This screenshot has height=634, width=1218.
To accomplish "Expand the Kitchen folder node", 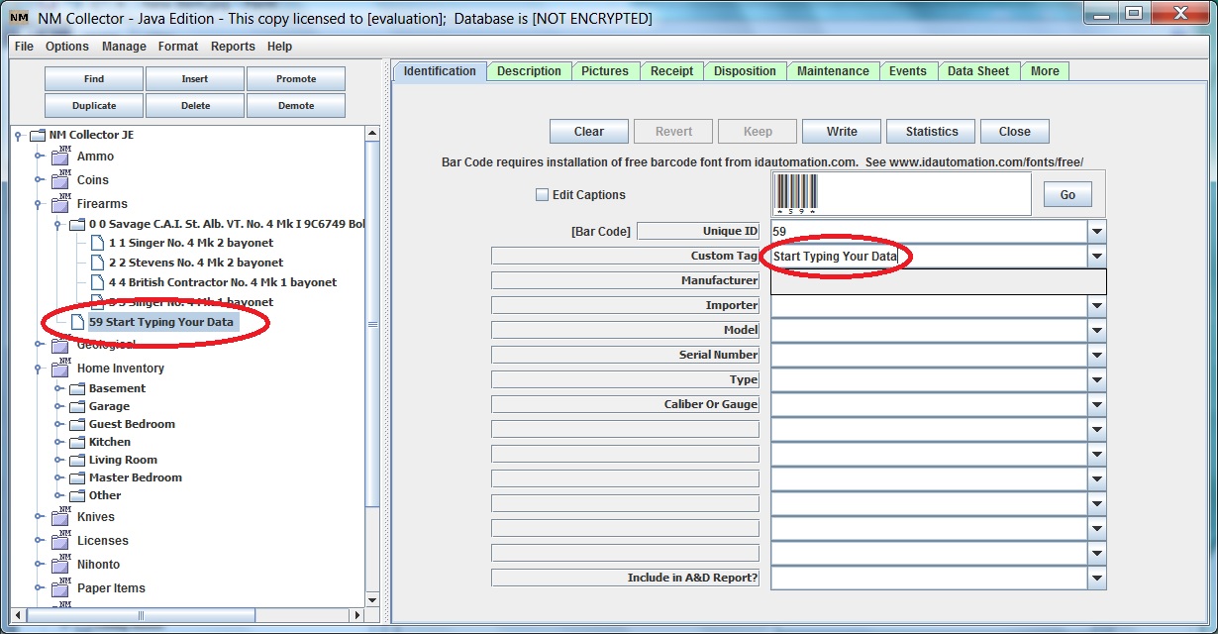I will (x=58, y=442).
